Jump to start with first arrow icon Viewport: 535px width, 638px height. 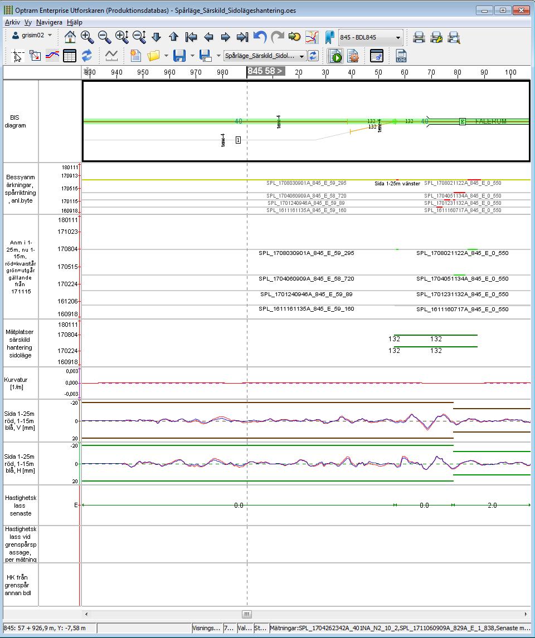[x=191, y=37]
